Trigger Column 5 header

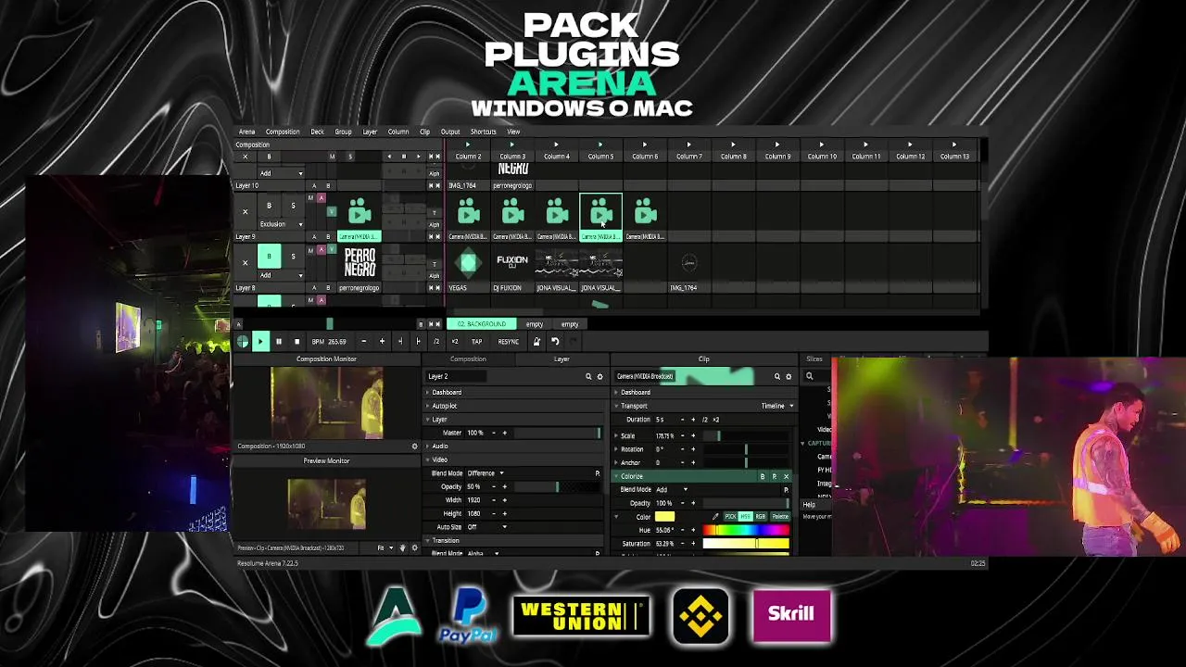point(600,151)
